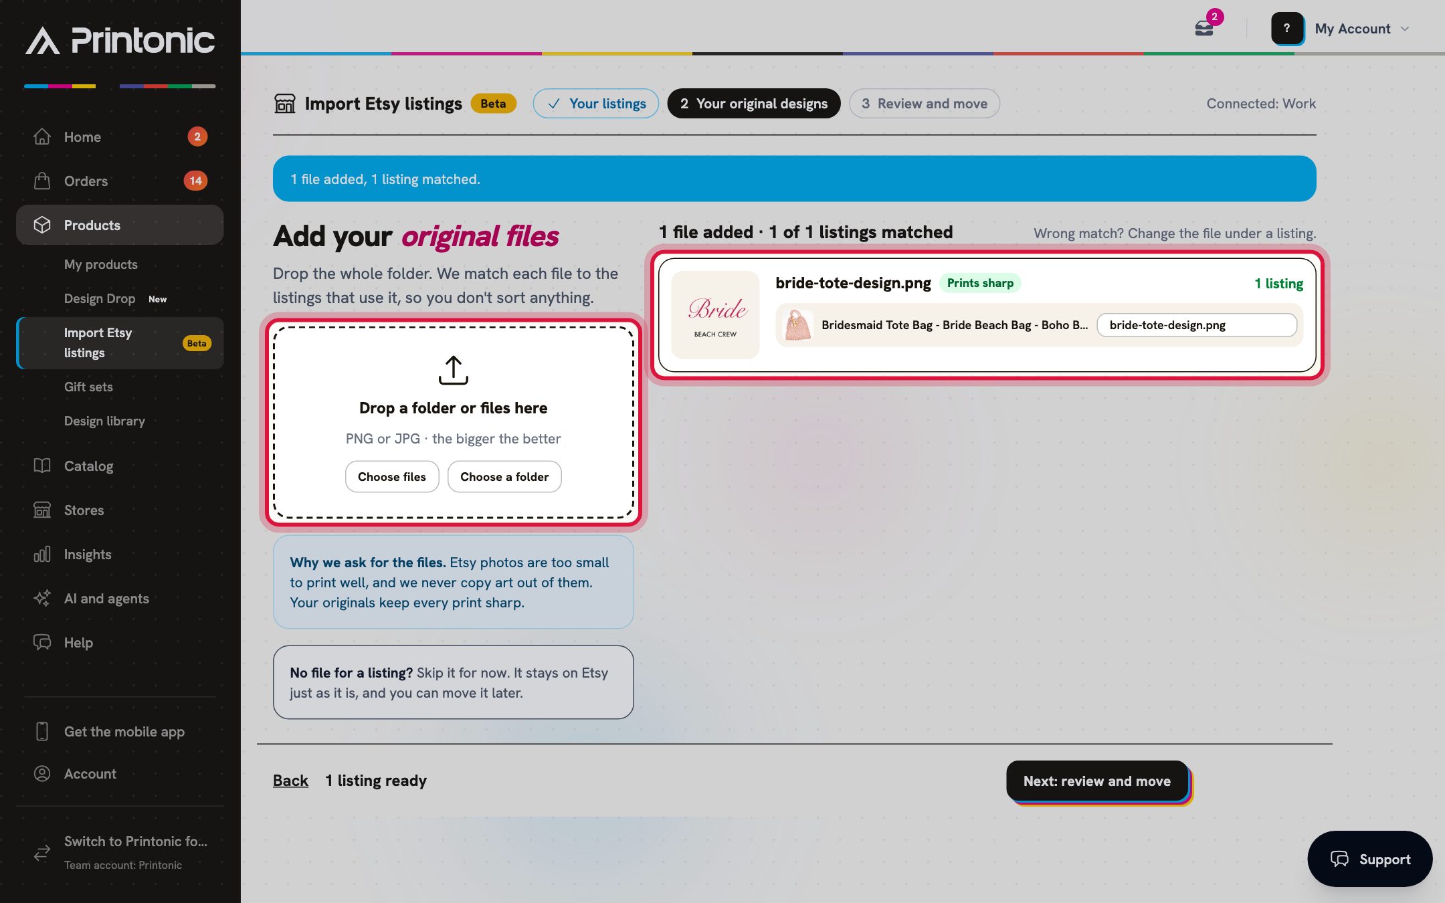Click the Home badge showing 2
1445x903 pixels.
[x=197, y=136]
